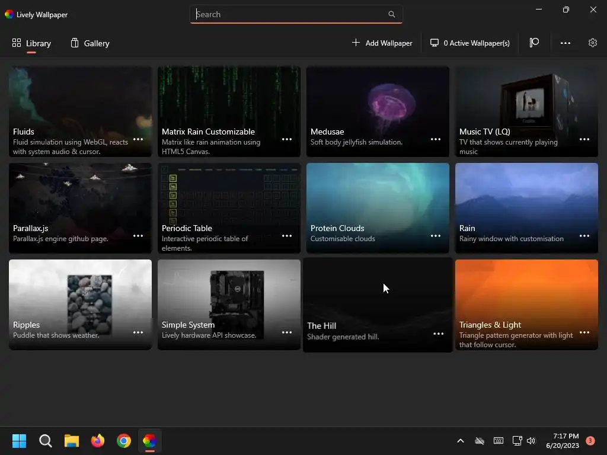
Task: Click into the Search field
Action: pyautogui.click(x=296, y=14)
